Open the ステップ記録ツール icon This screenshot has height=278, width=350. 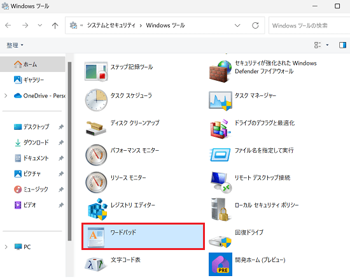click(96, 72)
